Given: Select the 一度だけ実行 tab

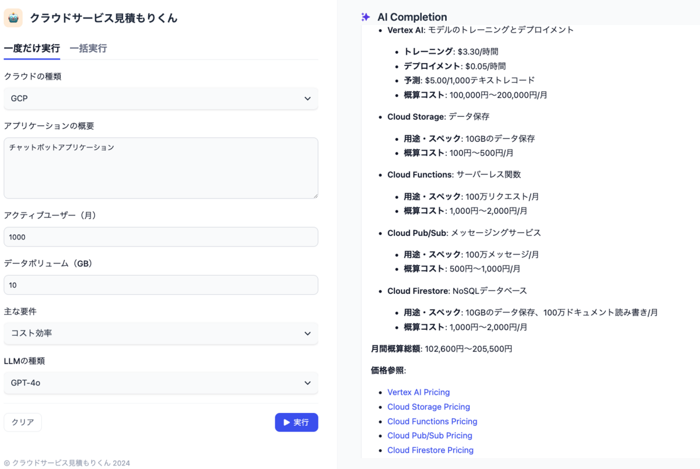Looking at the screenshot, I should [32, 48].
